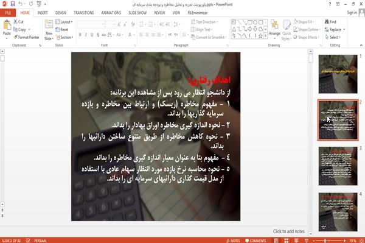Click the zoom slider handle

coord(325,241)
